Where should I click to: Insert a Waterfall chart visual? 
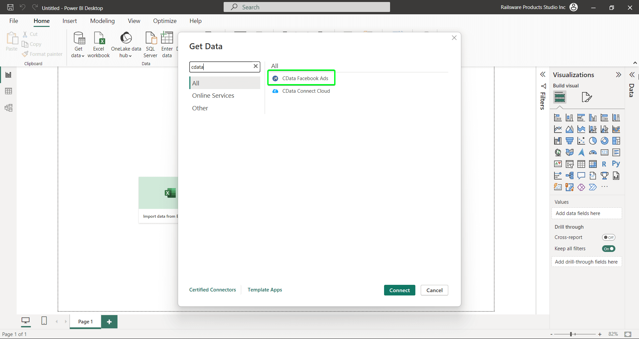point(558,141)
